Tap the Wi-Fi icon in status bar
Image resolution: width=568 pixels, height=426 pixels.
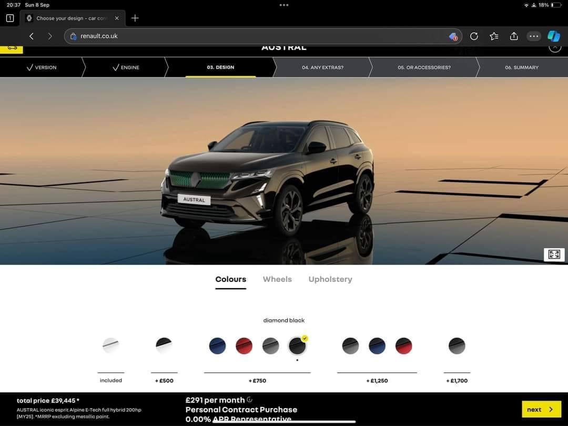(x=526, y=5)
